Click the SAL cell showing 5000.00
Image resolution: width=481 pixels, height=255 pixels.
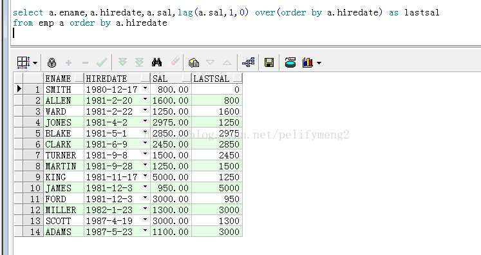pyautogui.click(x=171, y=177)
